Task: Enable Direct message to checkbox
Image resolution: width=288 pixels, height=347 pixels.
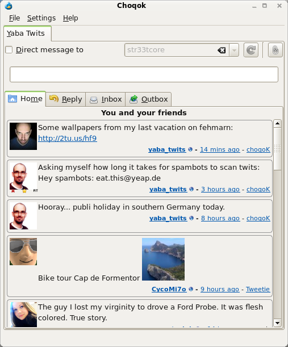Action: [9, 50]
